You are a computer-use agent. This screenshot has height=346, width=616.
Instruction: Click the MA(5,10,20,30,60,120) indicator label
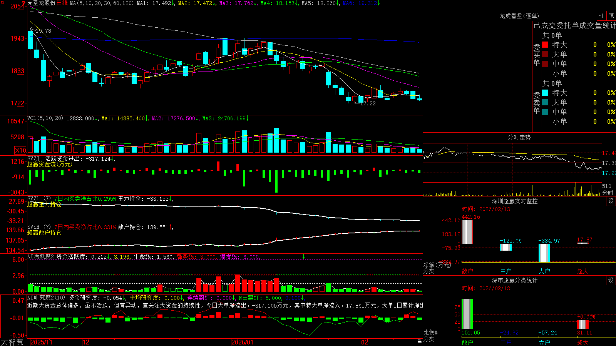pos(102,3)
